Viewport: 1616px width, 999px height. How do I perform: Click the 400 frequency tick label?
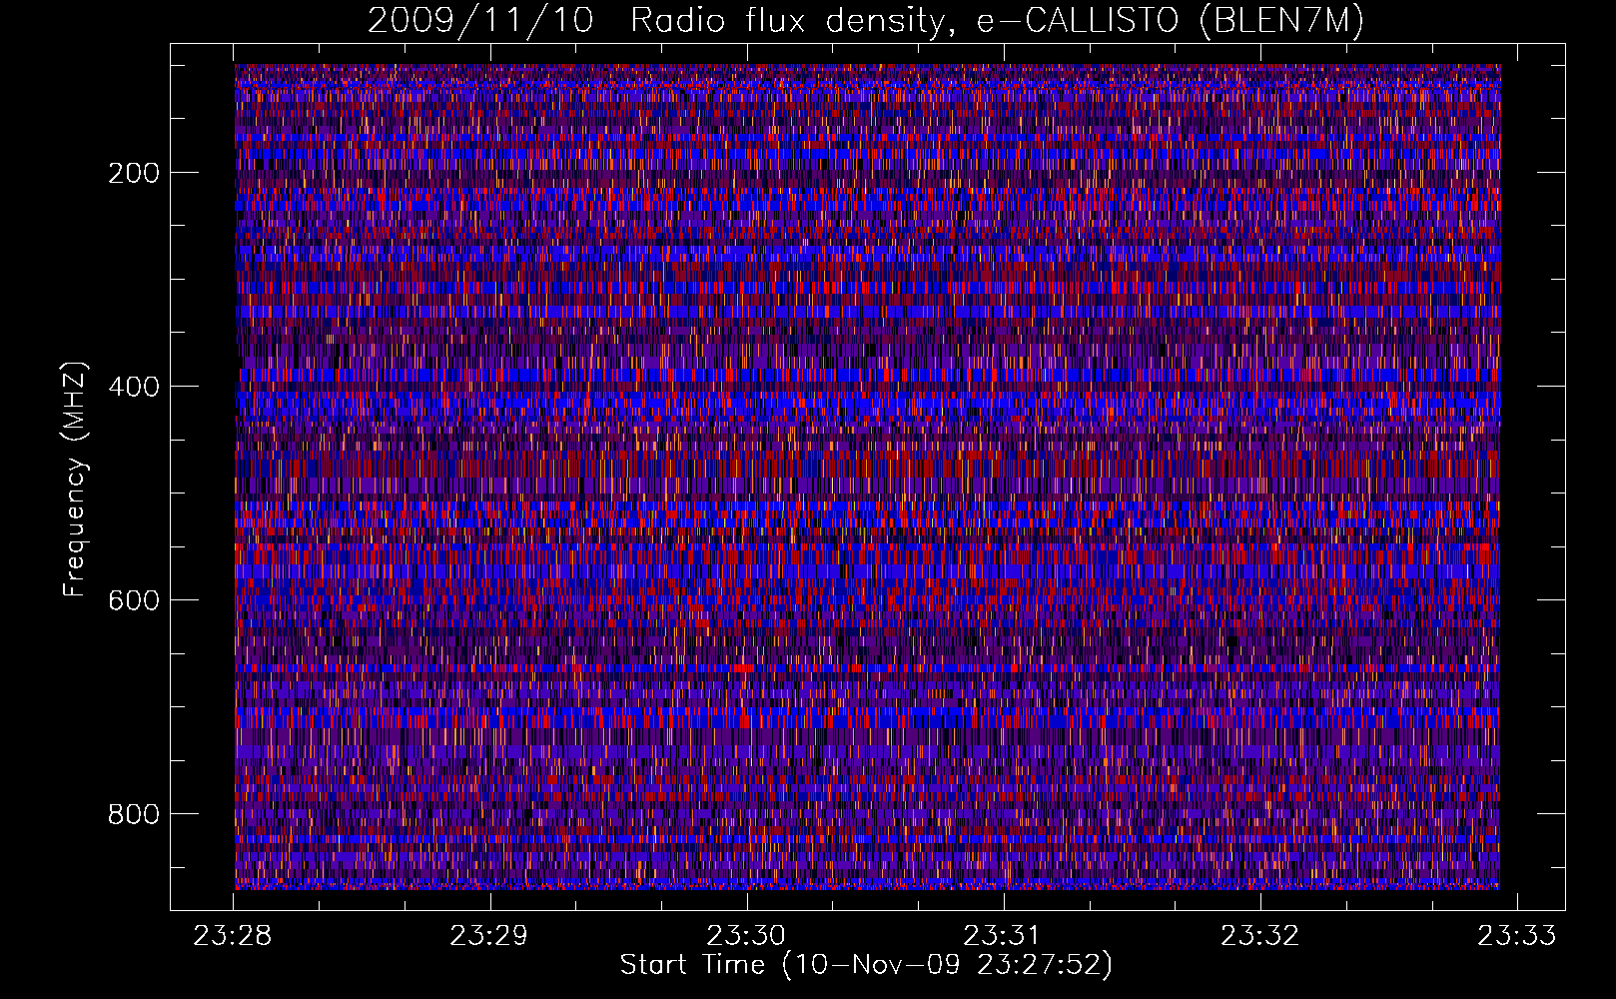pyautogui.click(x=134, y=387)
